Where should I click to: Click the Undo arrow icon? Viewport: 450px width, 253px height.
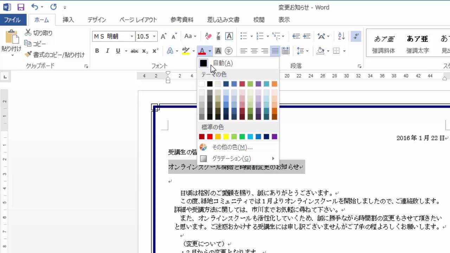[34, 7]
